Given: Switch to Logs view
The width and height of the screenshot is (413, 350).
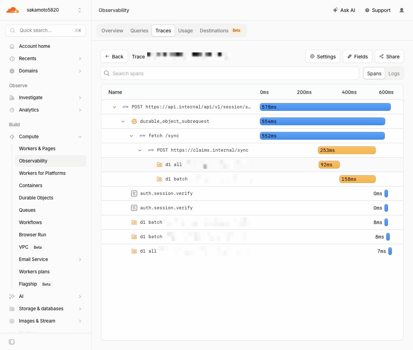Looking at the screenshot, I should coord(394,74).
